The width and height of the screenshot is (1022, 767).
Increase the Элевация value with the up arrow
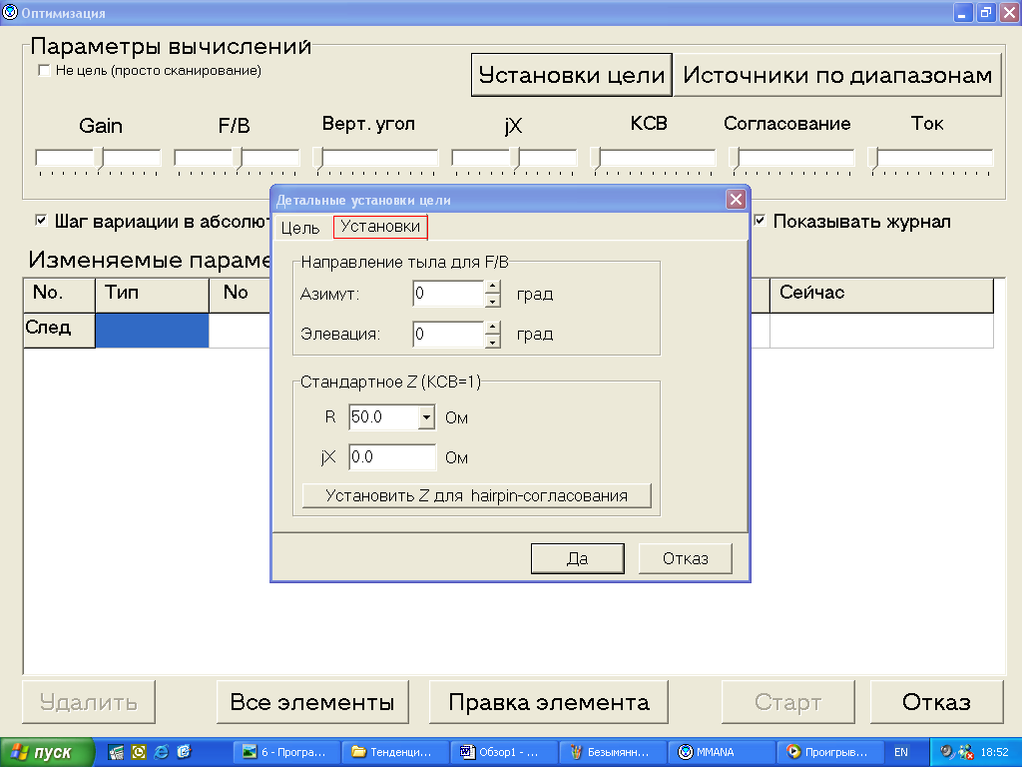click(493, 327)
